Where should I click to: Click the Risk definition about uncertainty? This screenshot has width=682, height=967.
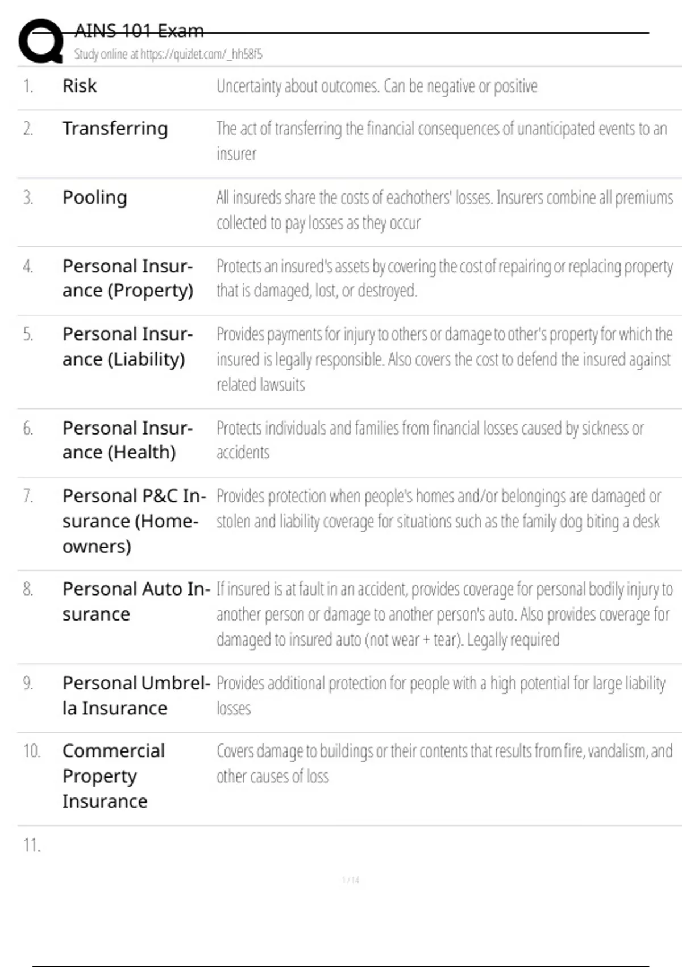click(376, 86)
